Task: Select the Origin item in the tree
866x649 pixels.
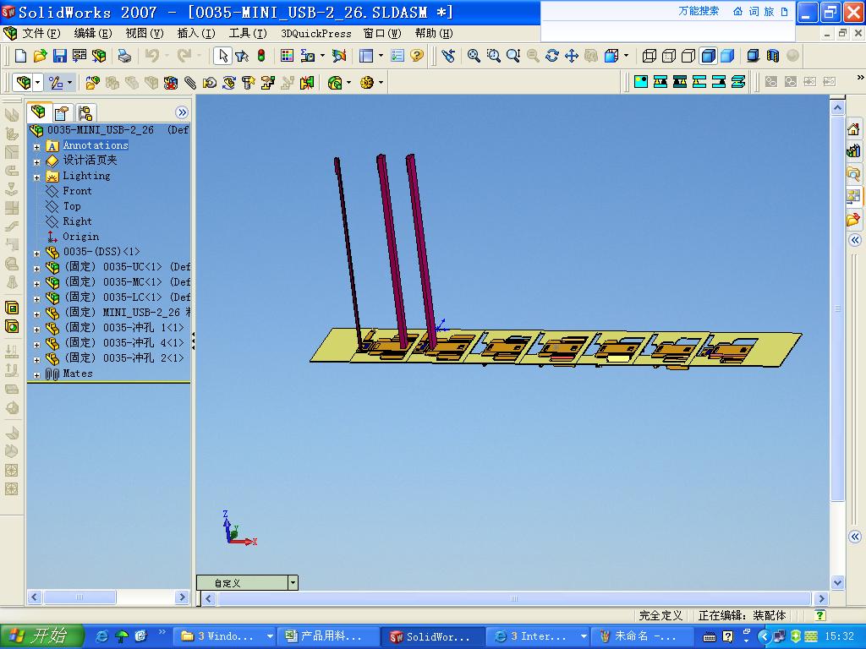Action: [x=80, y=237]
